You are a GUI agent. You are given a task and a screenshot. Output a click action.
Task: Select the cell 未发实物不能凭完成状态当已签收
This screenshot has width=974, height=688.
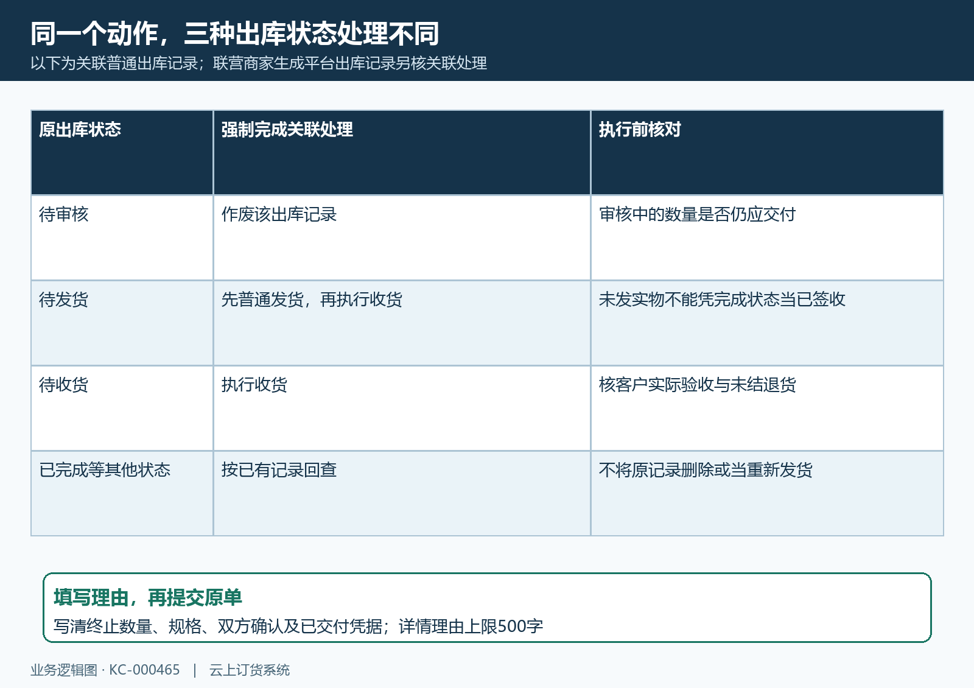[767, 323]
